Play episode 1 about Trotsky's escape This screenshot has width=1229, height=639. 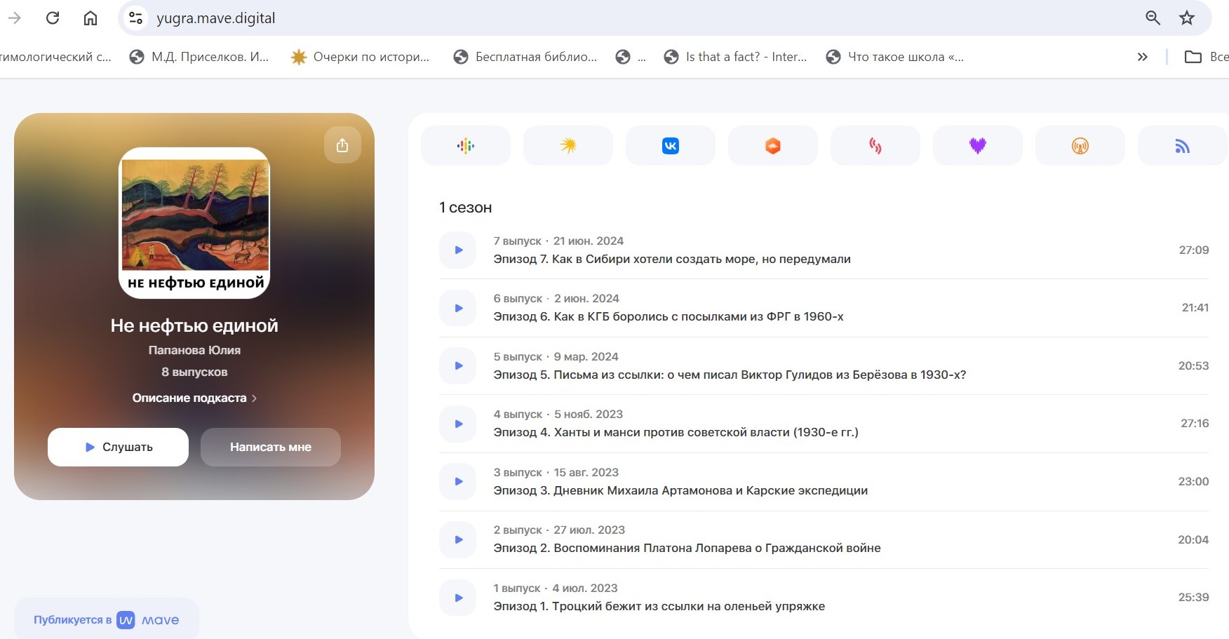pos(458,598)
